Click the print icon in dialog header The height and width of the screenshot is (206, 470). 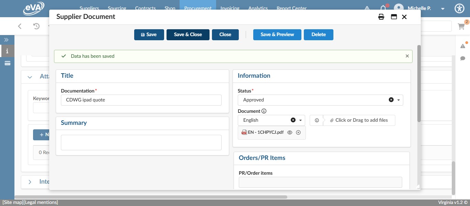[x=381, y=17]
